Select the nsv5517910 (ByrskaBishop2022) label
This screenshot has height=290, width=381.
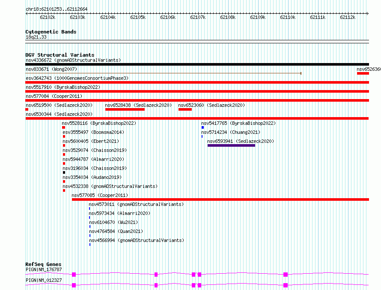pyautogui.click(x=63, y=87)
